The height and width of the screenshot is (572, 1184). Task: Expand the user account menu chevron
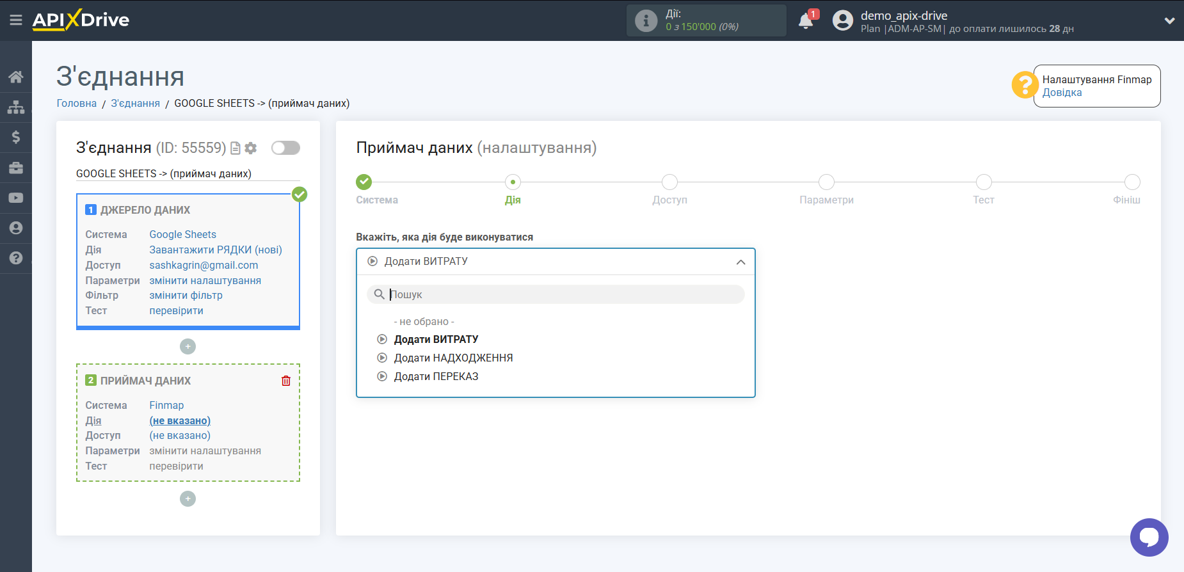tap(1169, 20)
